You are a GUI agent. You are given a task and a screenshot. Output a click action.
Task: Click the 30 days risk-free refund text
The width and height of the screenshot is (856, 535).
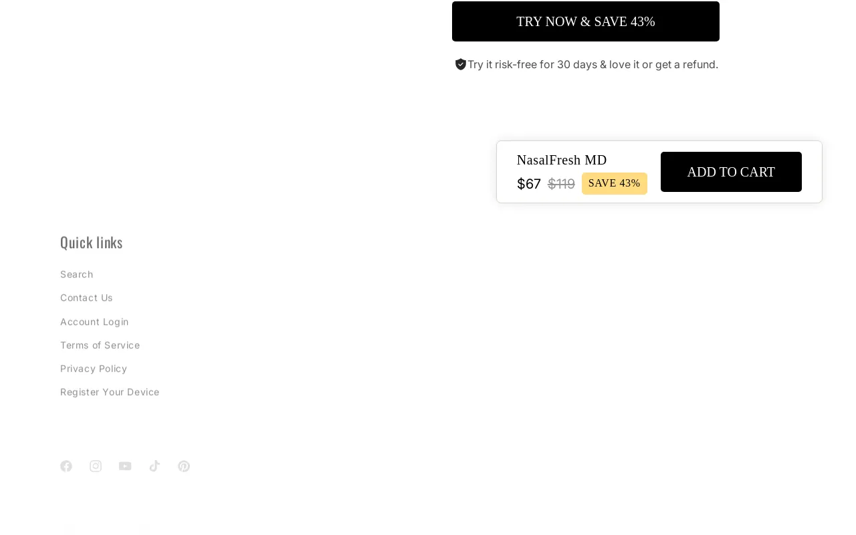[593, 65]
